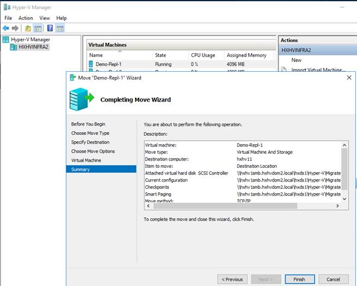Screen dimensions: 357x286
Task: Click description scroll down arrow
Action: click(x=344, y=199)
